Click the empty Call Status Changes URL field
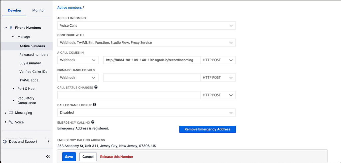The image size is (341, 163). click(x=129, y=95)
